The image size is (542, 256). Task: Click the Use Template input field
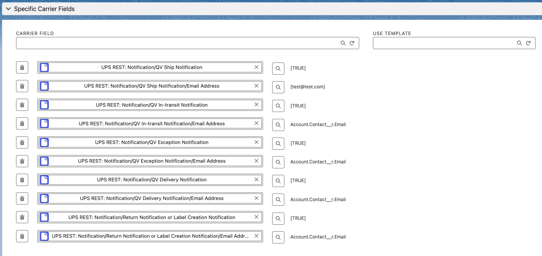(443, 43)
